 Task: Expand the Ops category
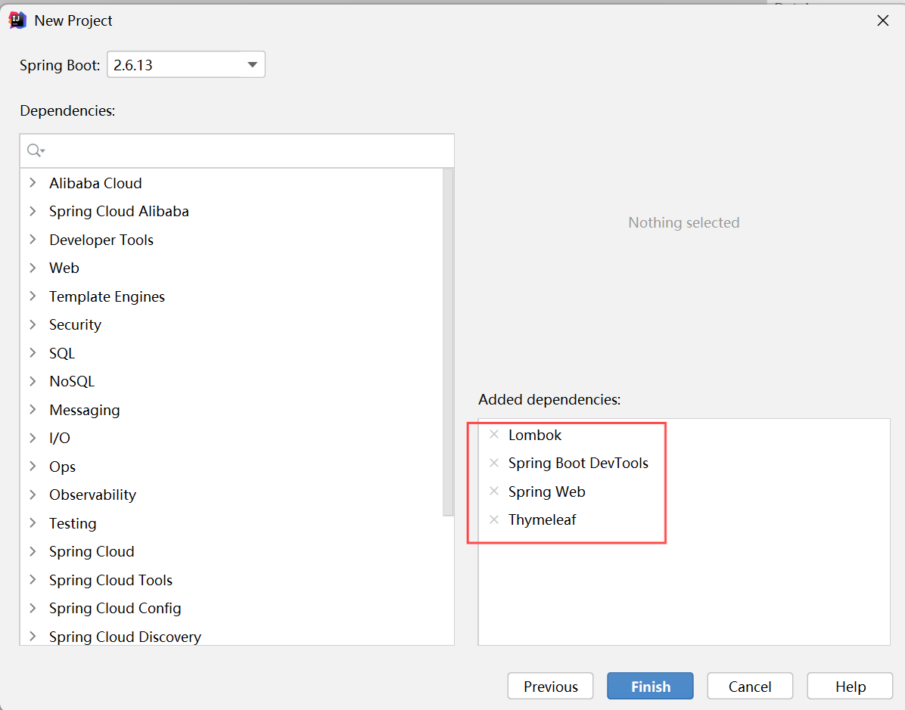[x=33, y=466]
